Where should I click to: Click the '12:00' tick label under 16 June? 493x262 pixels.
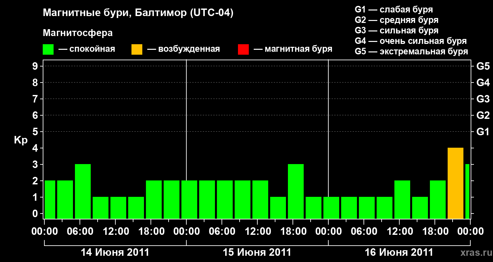399,232
